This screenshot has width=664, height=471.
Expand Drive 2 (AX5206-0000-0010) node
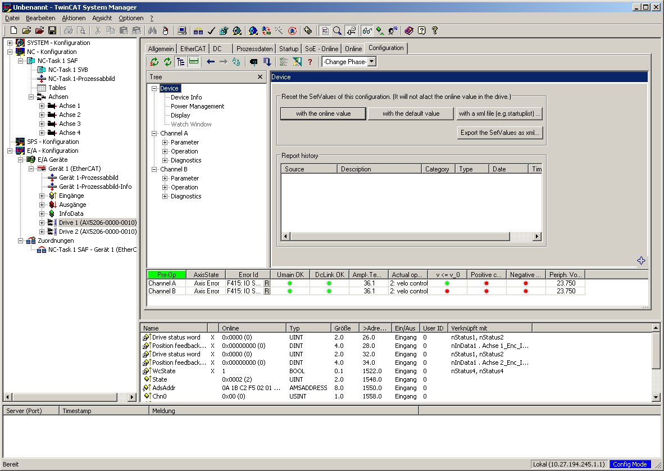(42, 232)
